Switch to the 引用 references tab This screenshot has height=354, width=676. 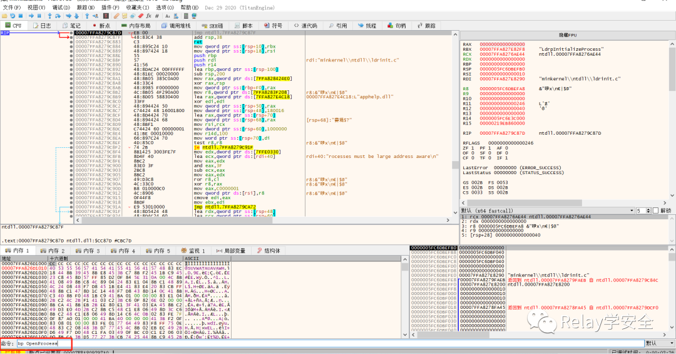click(338, 26)
